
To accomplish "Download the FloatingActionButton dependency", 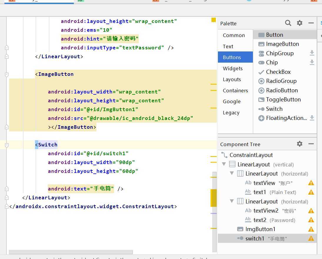I will point(312,118).
